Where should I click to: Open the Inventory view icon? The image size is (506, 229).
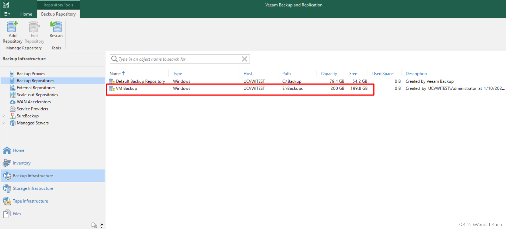coord(7,163)
